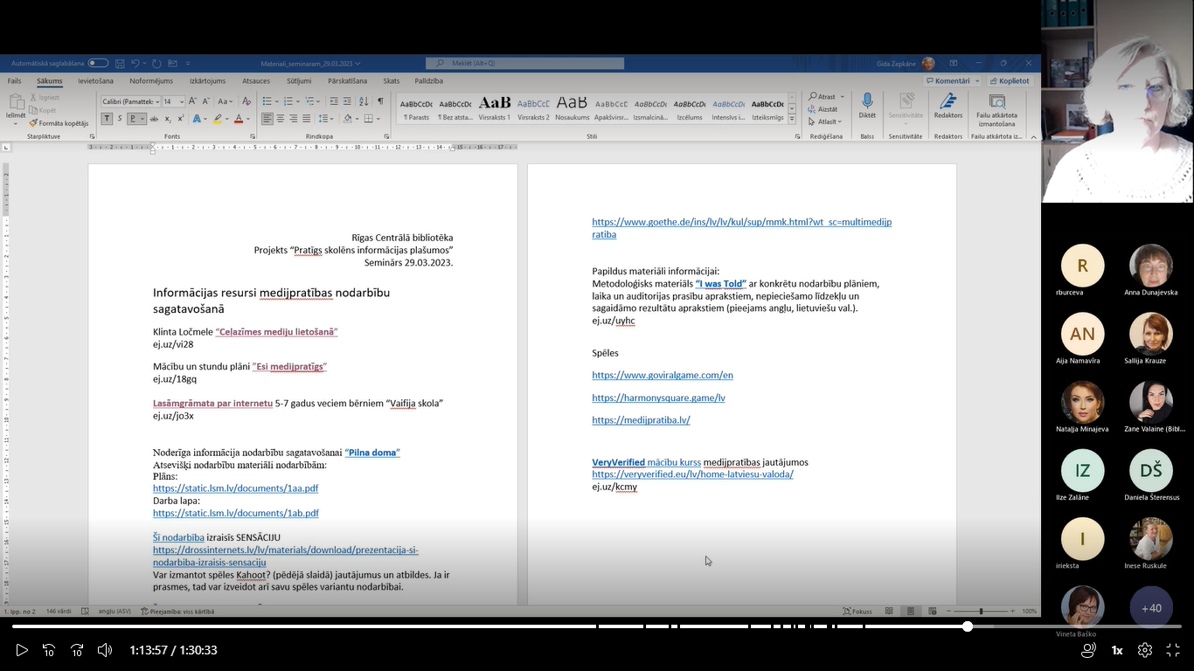
Task: Click the sort A-Z icon
Action: point(364,101)
